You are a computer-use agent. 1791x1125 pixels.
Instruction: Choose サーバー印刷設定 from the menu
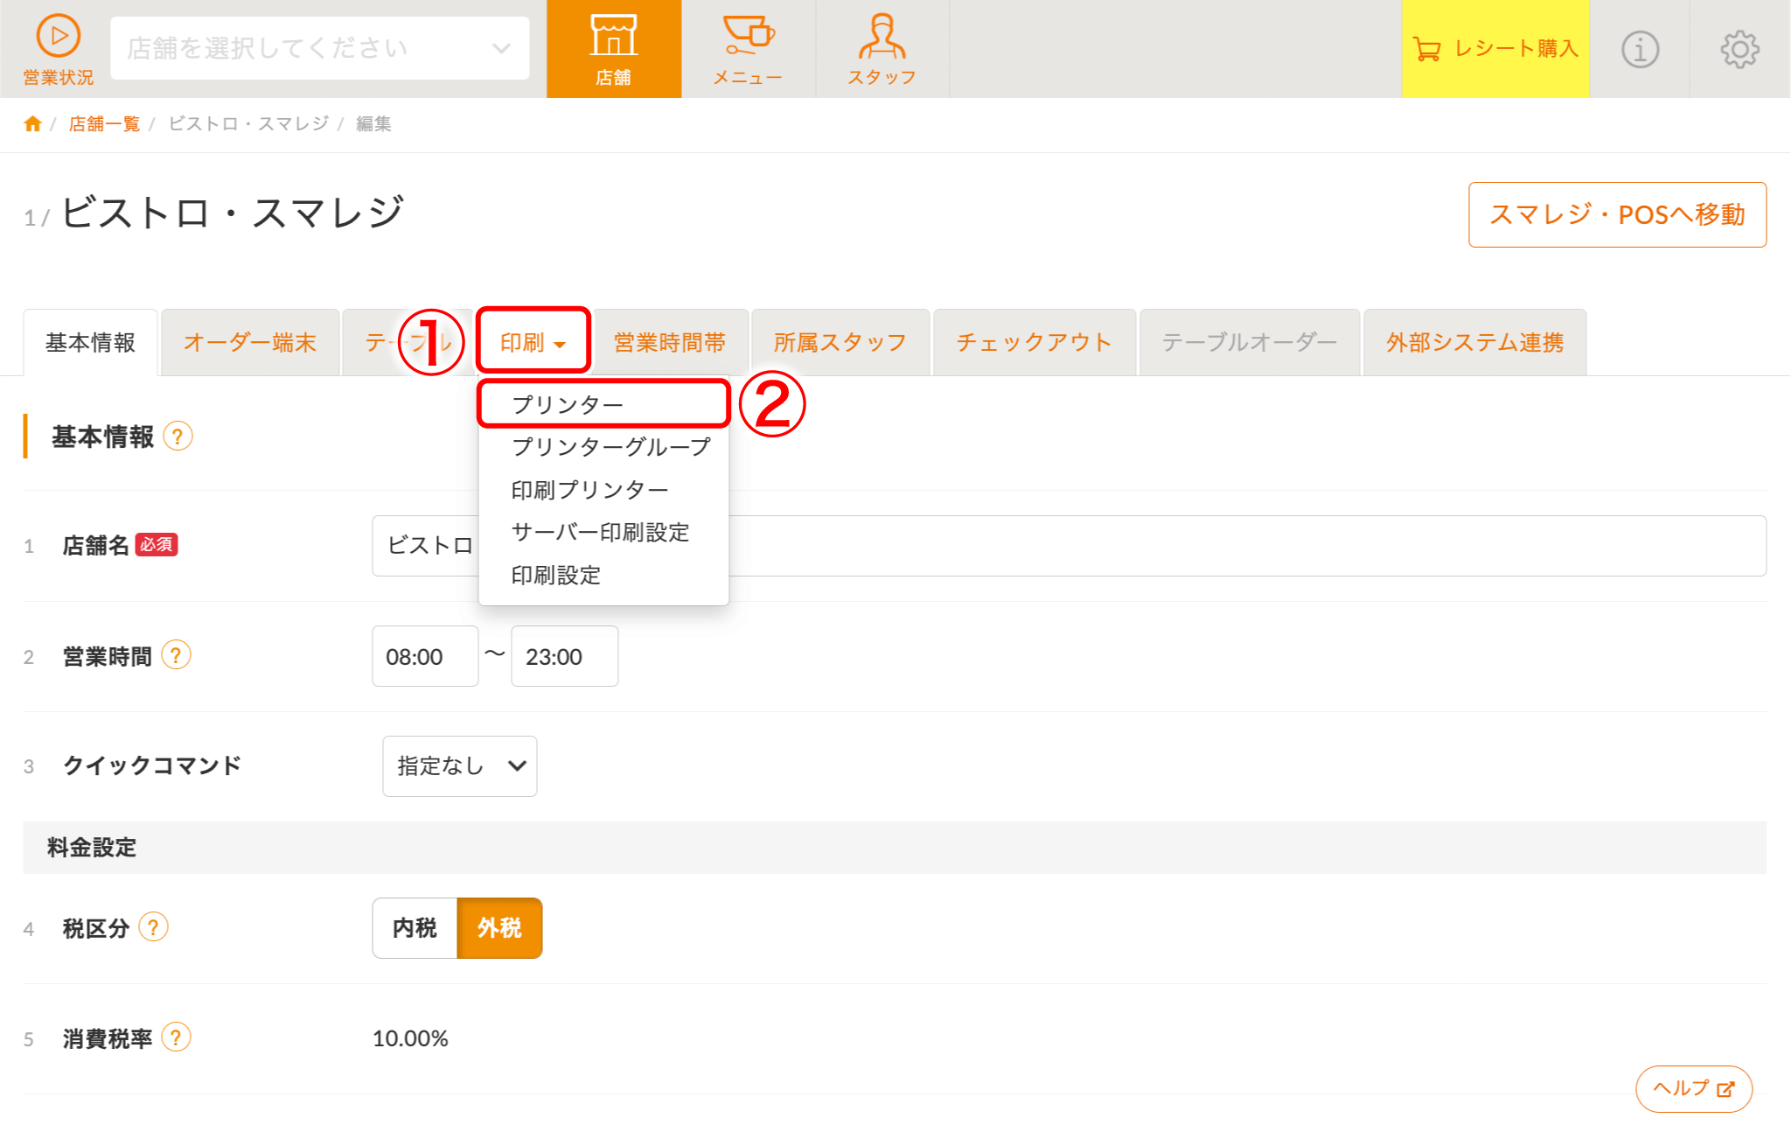603,532
